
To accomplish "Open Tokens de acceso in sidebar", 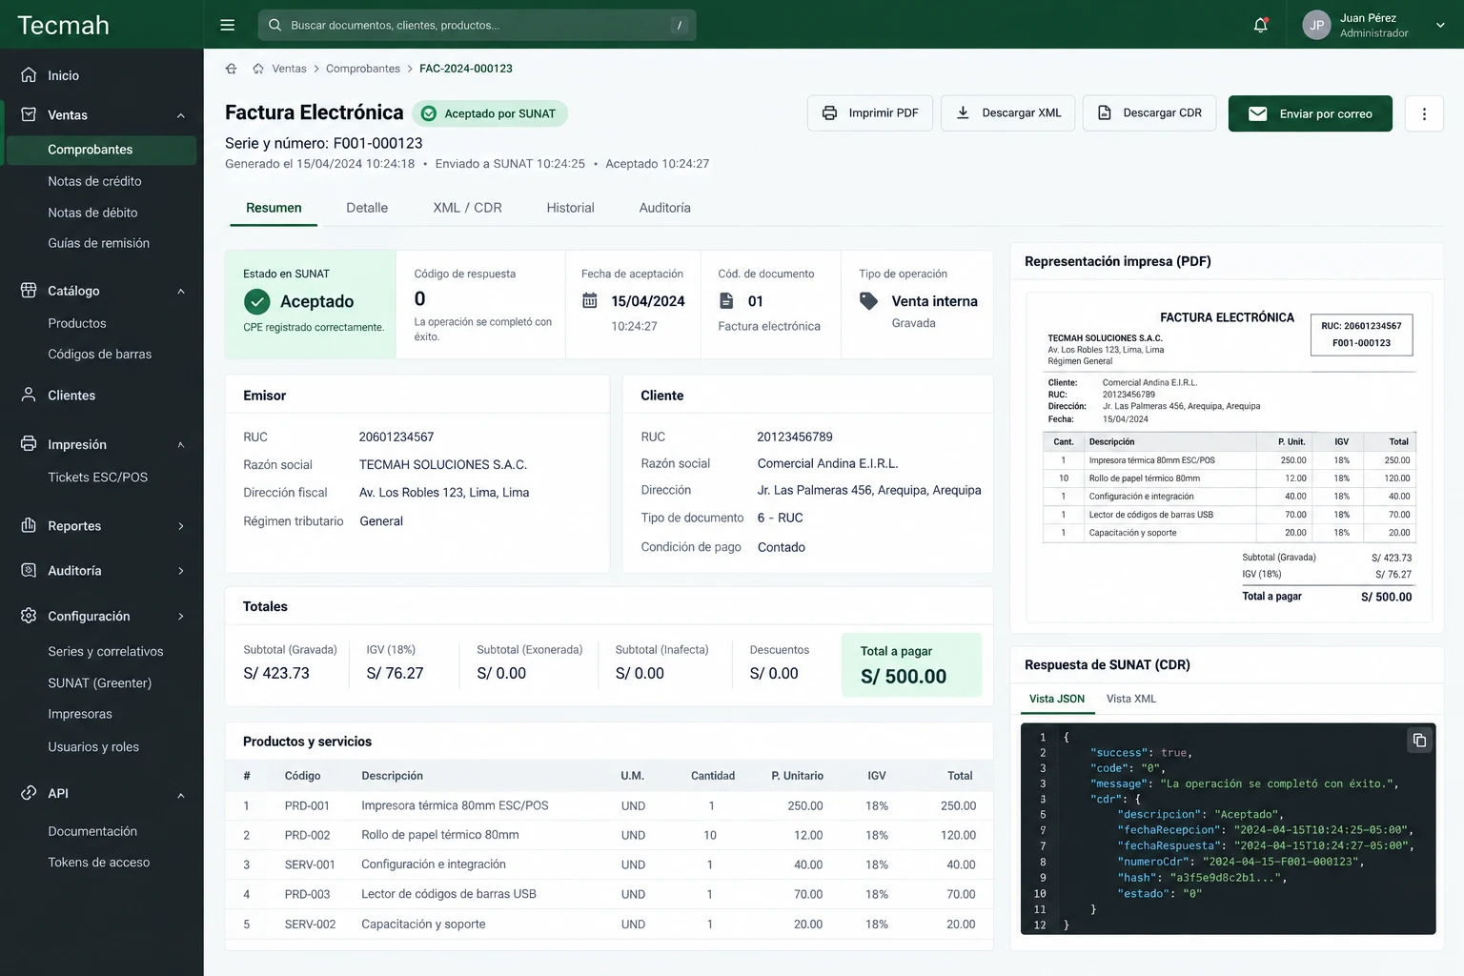I will (x=99, y=862).
